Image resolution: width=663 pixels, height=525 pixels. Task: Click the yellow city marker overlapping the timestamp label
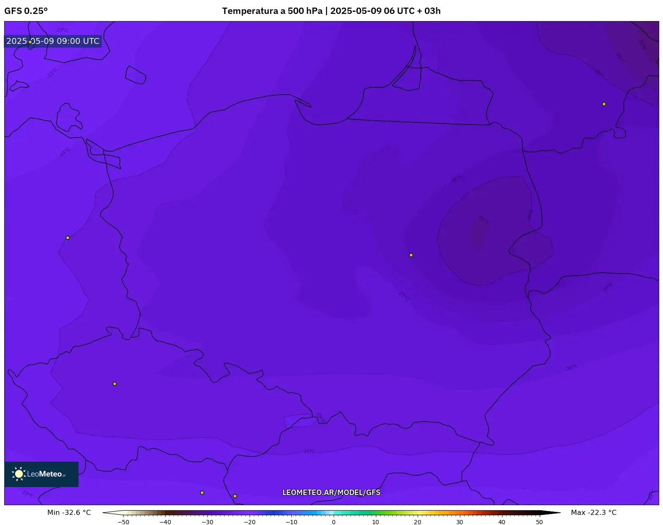pos(30,42)
